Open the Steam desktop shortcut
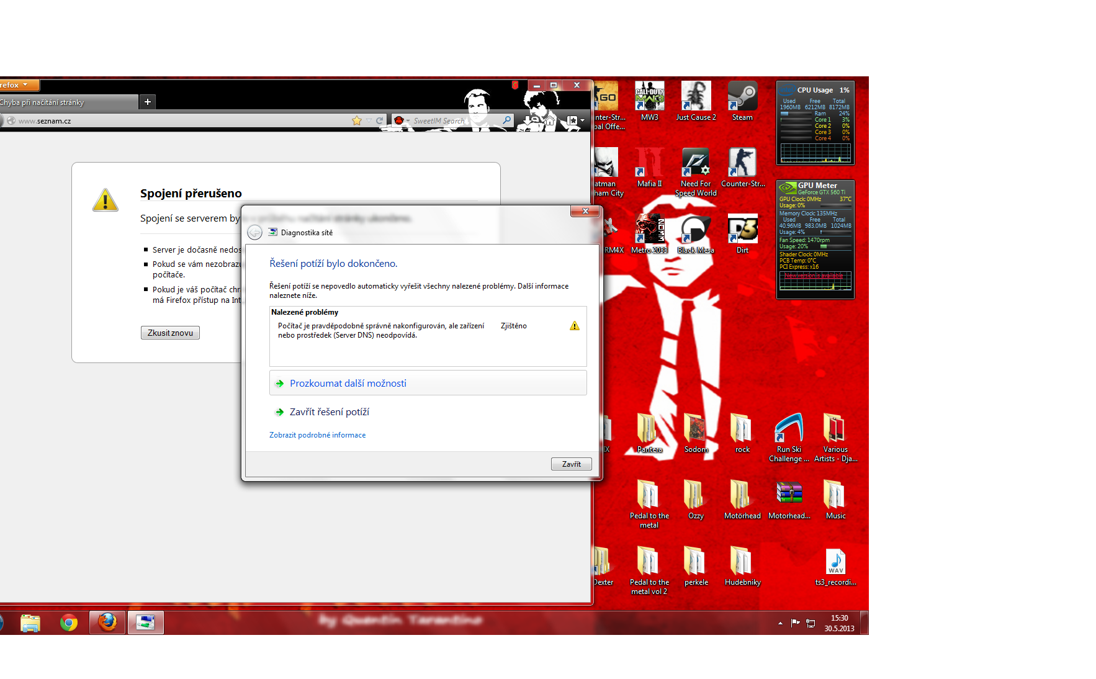Viewport: 1096px width, 679px height. [x=742, y=101]
